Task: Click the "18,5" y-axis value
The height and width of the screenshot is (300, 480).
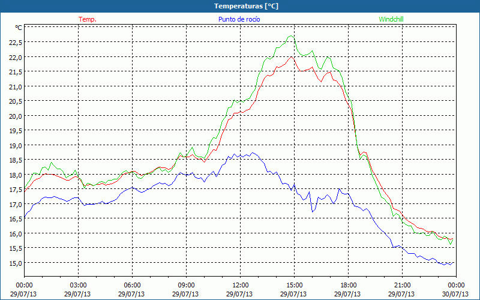Action: point(16,160)
